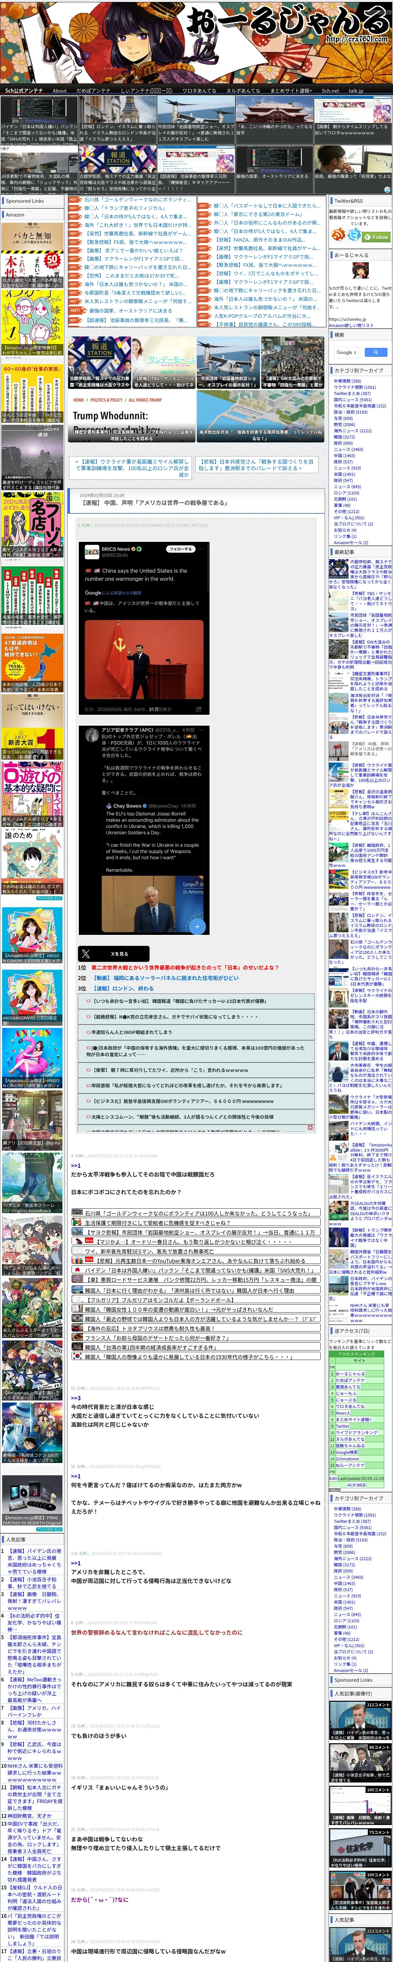393x1962 pixels.
Task: Open 北朝鮮 (101) in the first category list
Action: pyautogui.click(x=344, y=499)
